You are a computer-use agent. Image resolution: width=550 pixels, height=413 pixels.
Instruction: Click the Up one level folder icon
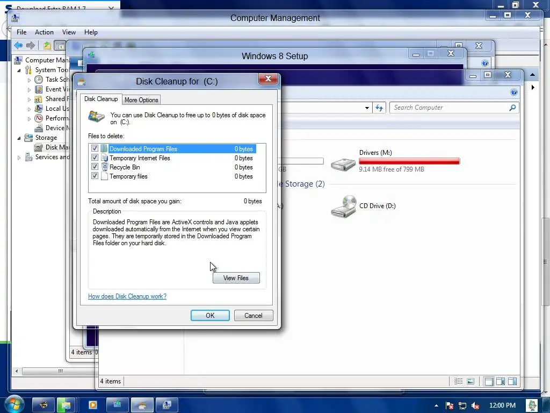pyautogui.click(x=47, y=45)
